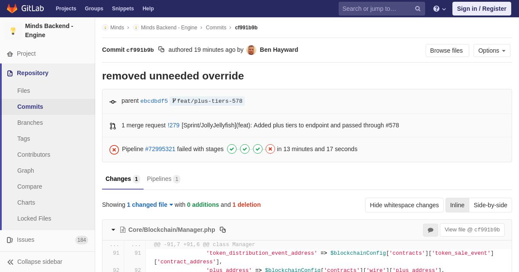Open the fourth failed pipeline stage icon
Viewport: 519px width, 272px height.
(x=270, y=149)
